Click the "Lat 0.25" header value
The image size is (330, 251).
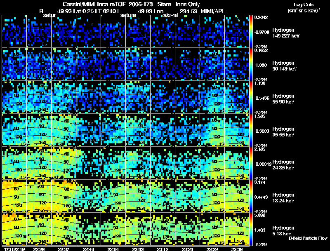click(84, 11)
